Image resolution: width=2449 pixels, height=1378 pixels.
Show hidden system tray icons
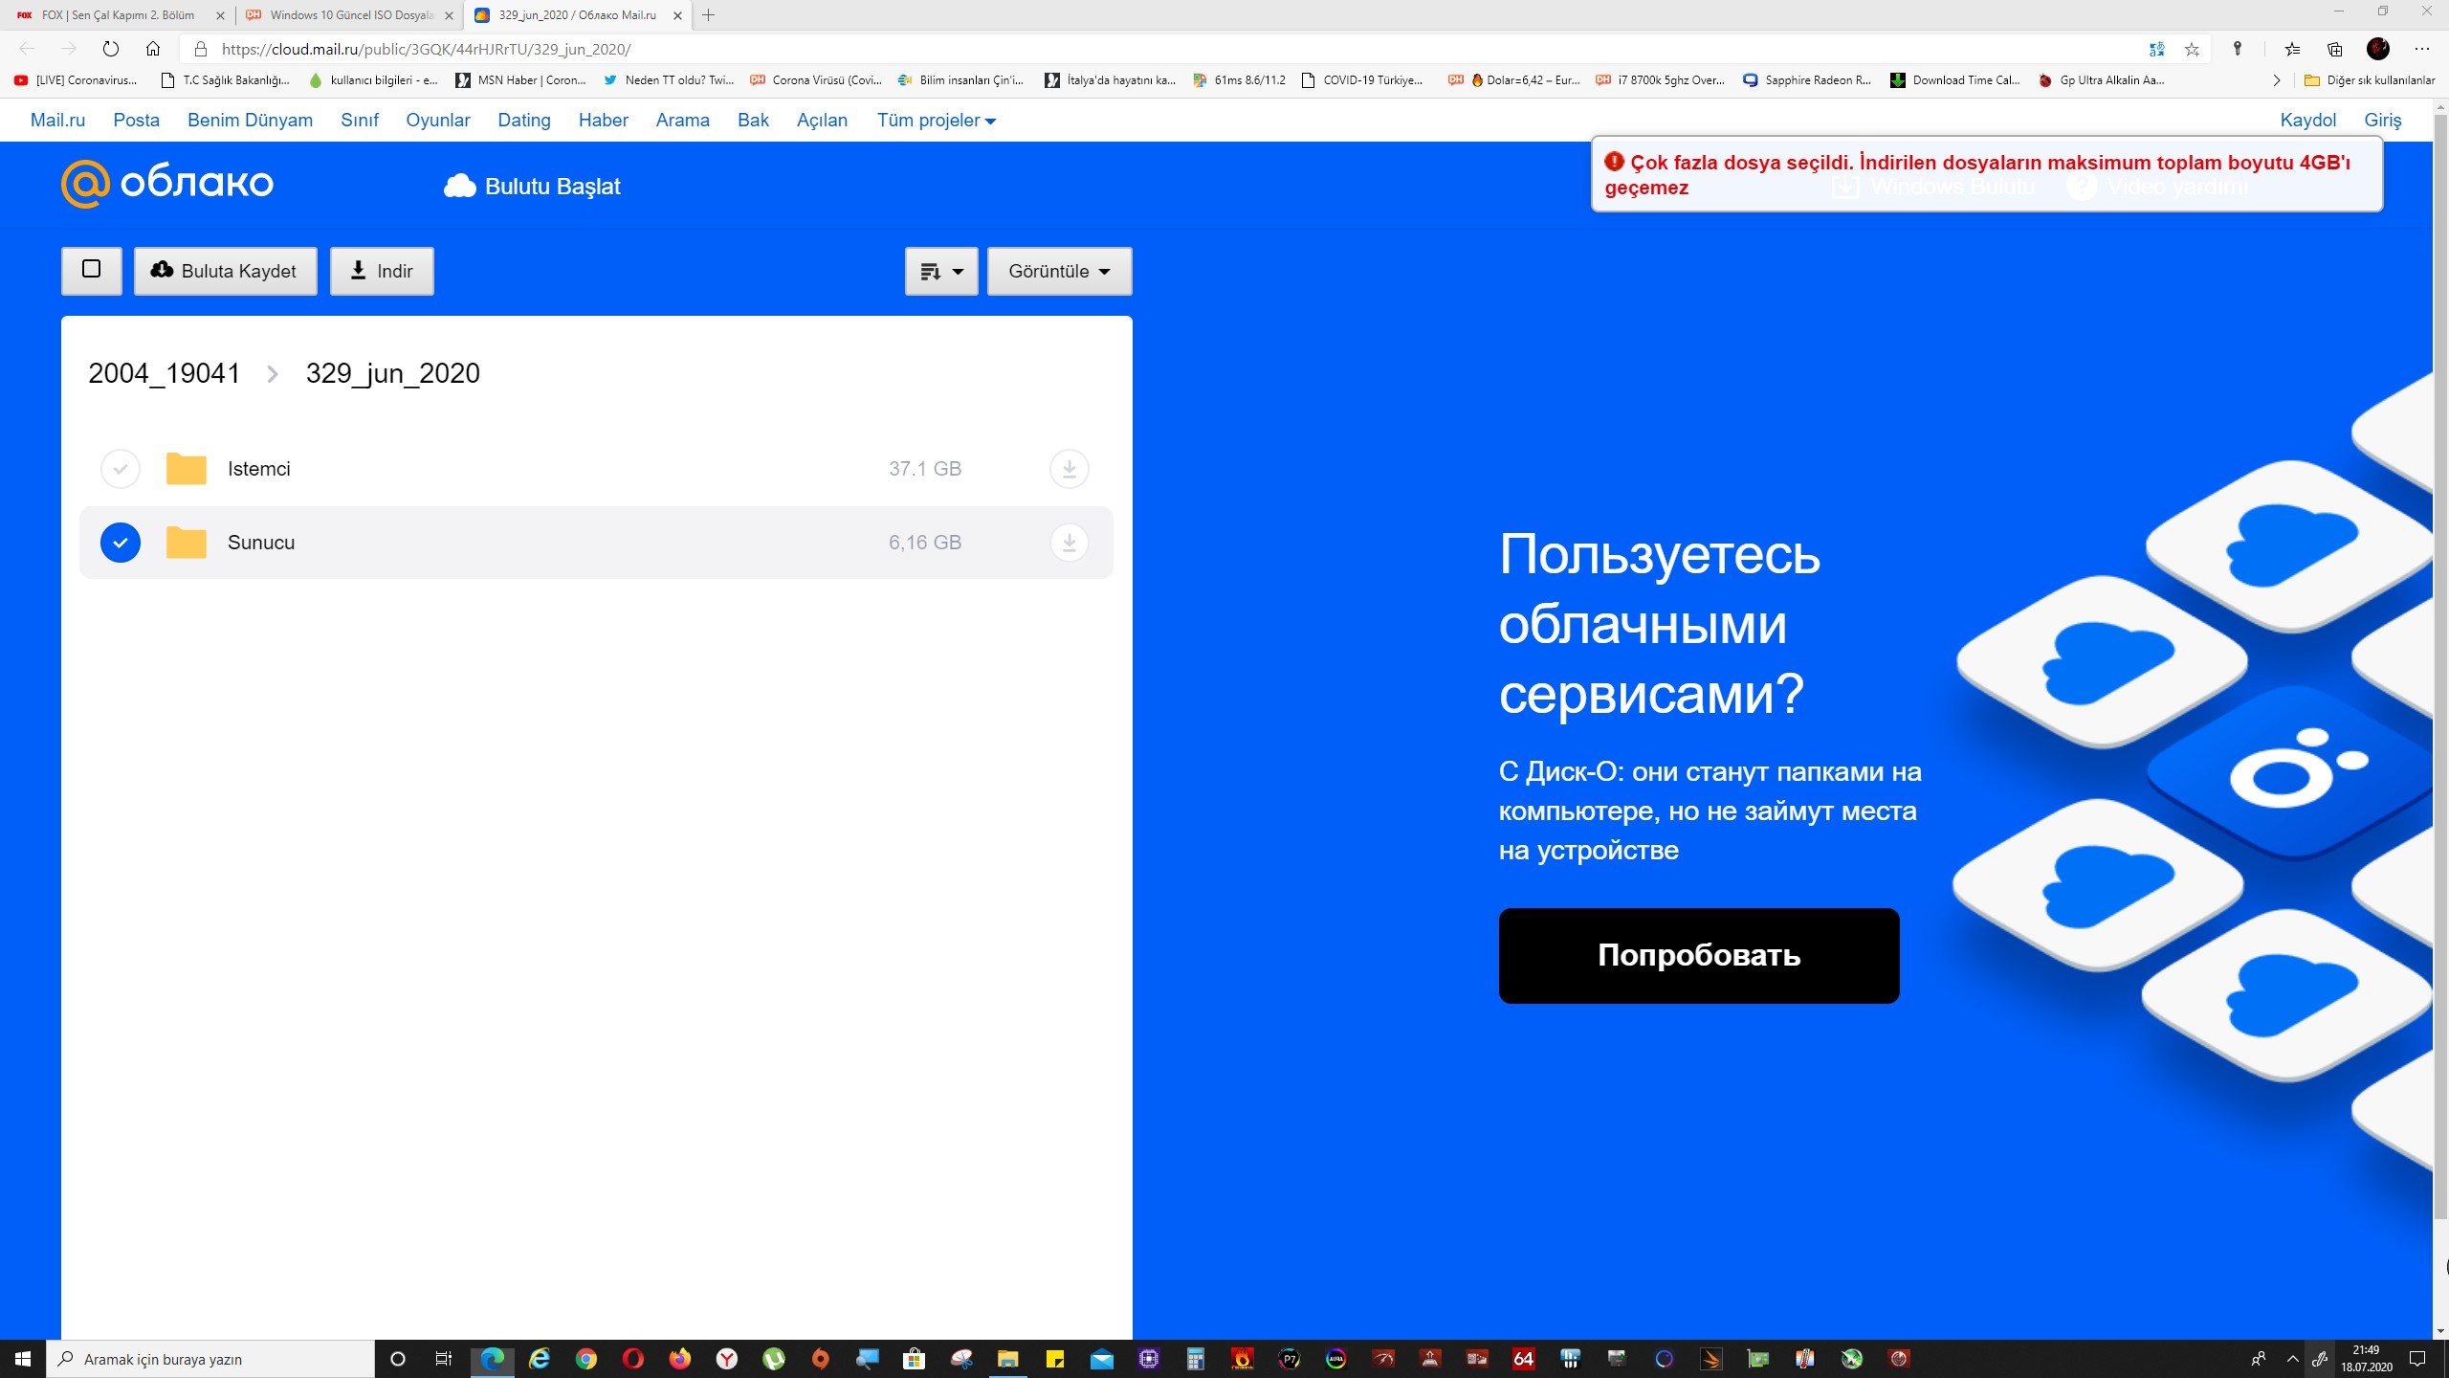(x=2292, y=1359)
